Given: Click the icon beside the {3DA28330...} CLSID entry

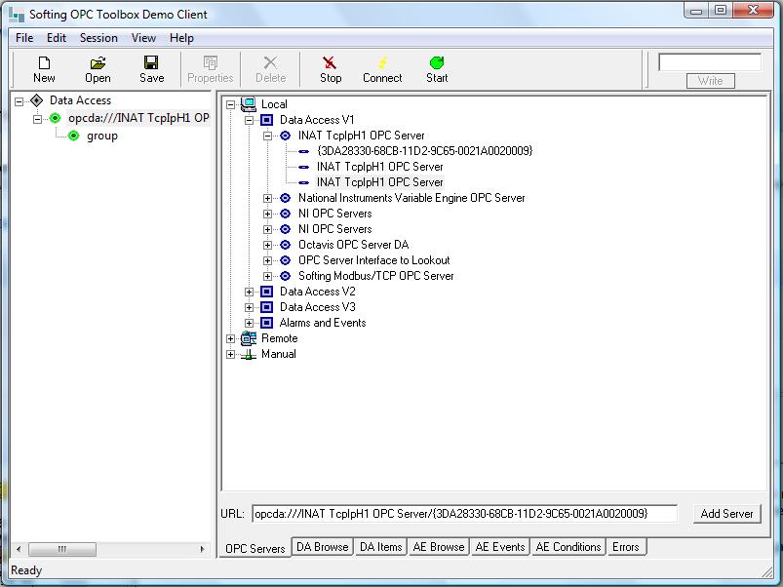Looking at the screenshot, I should [x=303, y=151].
